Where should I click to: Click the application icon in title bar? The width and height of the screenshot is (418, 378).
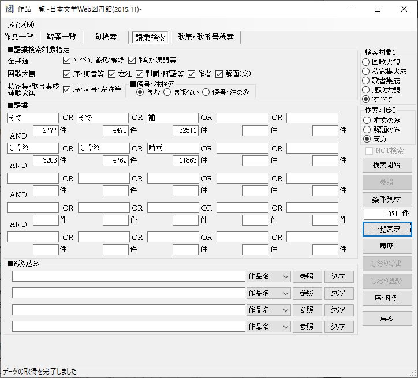click(x=9, y=9)
